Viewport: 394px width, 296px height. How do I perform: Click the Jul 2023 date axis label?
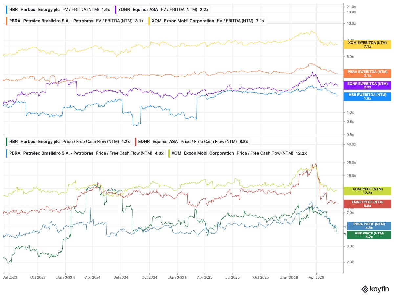pos(10,277)
